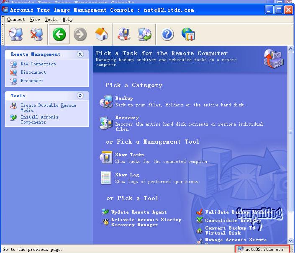Go to the home page icon
295x253 pixels.
(101, 34)
